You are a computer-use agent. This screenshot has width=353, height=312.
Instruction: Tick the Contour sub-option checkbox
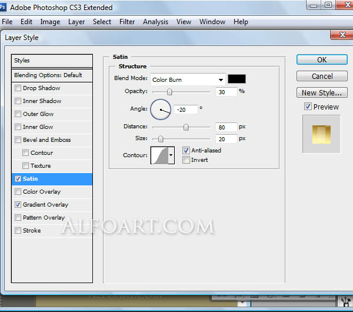coord(25,152)
